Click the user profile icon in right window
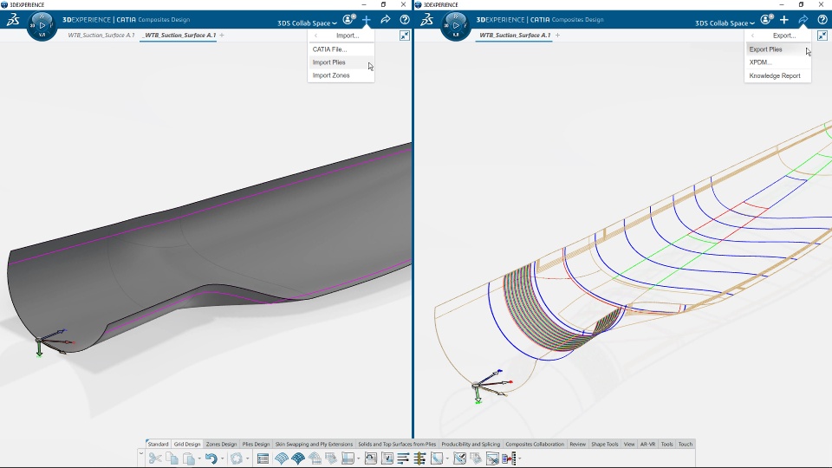832x468 pixels. point(766,20)
